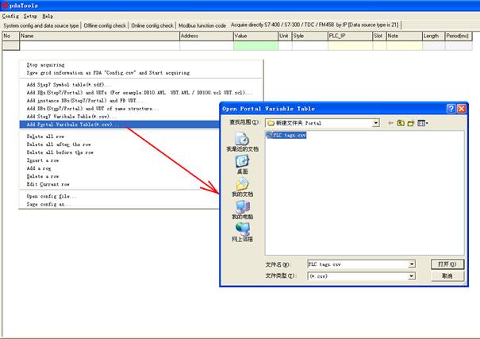Expand the Look in folder dropdown
The height and width of the screenshot is (339, 480).
point(376,123)
